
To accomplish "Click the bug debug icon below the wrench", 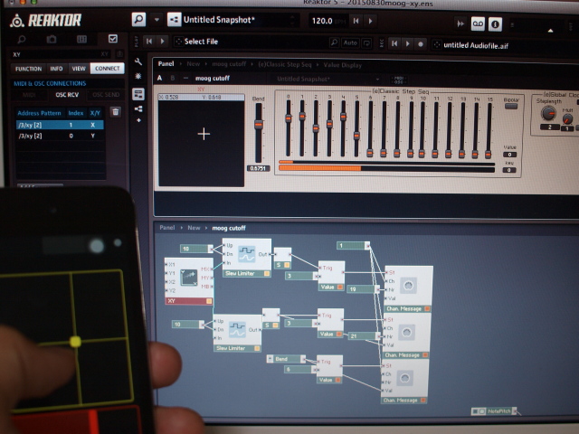I will 138,76.
